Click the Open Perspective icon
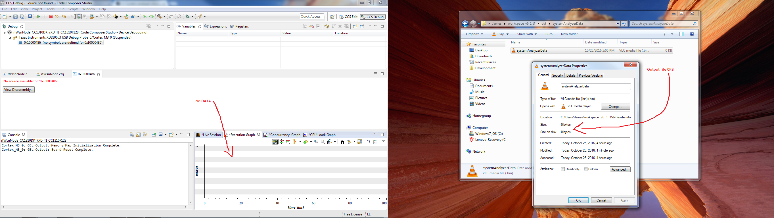Image resolution: width=774 pixels, height=218 pixels. pyautogui.click(x=332, y=17)
